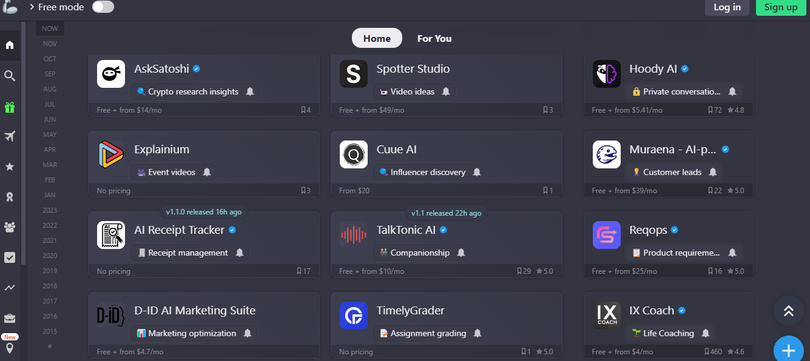The height and width of the screenshot is (361, 810).
Task: Click the Sign up button
Action: (x=781, y=7)
